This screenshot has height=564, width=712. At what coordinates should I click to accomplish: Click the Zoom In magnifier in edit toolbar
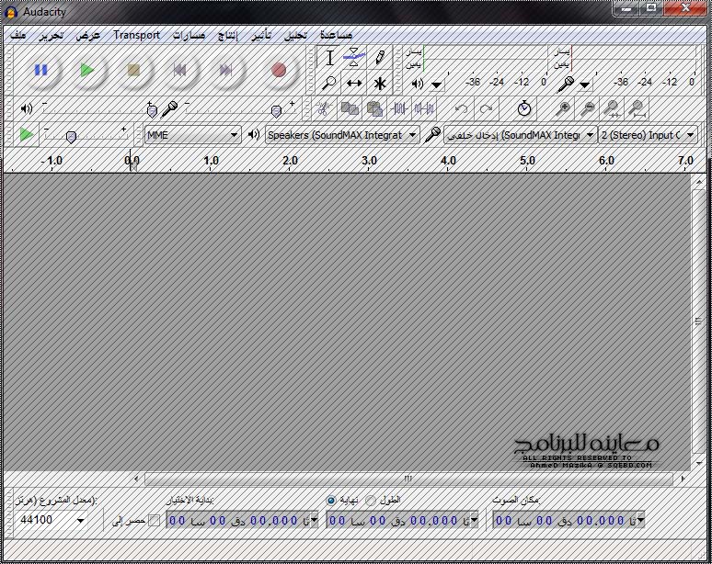click(x=563, y=109)
